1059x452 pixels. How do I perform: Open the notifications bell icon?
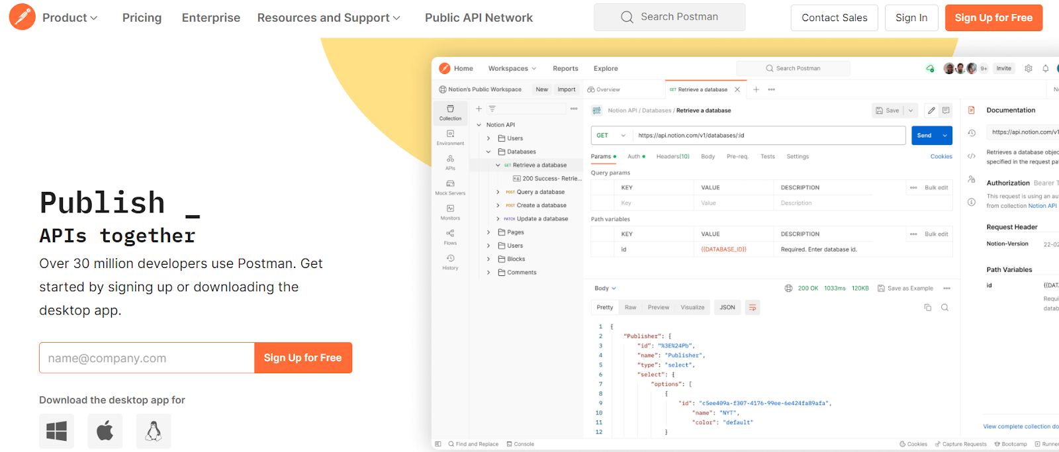click(1046, 68)
